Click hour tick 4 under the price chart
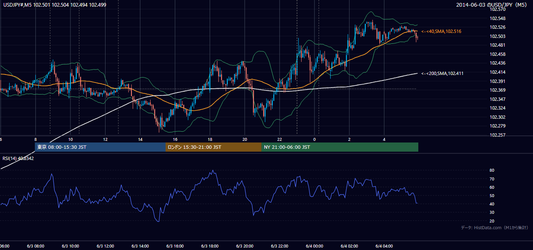The image size is (533, 250). (x=385, y=139)
